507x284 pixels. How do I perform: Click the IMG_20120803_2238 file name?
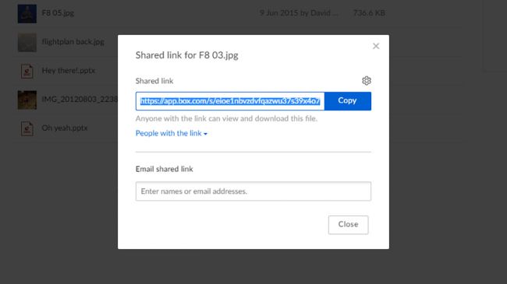pyautogui.click(x=80, y=99)
